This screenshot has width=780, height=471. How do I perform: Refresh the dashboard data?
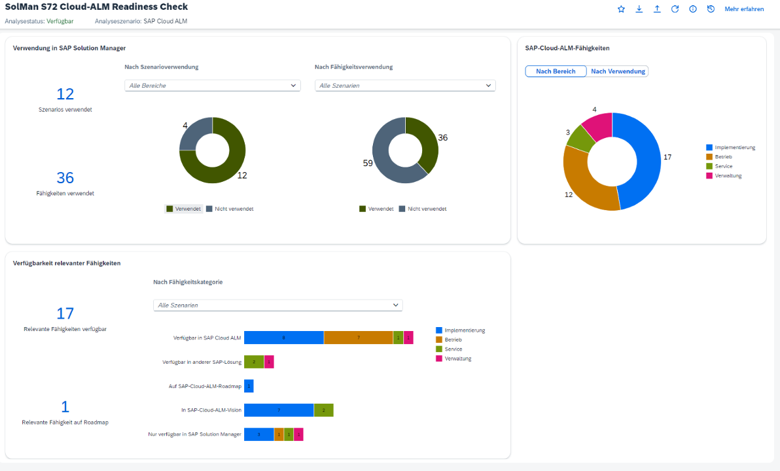[675, 9]
